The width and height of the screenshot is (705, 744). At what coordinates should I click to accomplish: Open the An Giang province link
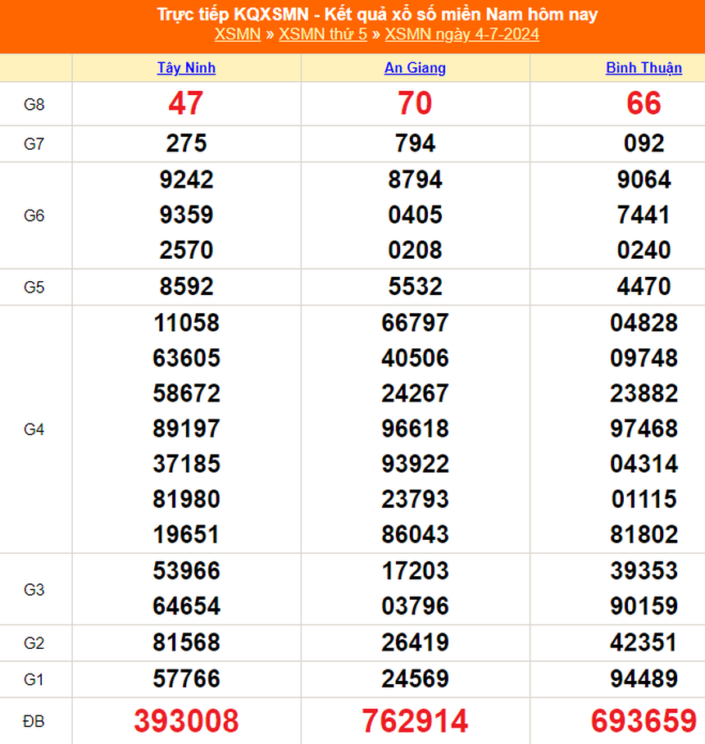coord(415,68)
